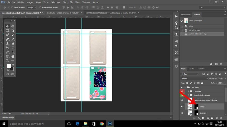Click the white foreground color swatch
This screenshot has height=127, width=227.
[x=9, y=66]
